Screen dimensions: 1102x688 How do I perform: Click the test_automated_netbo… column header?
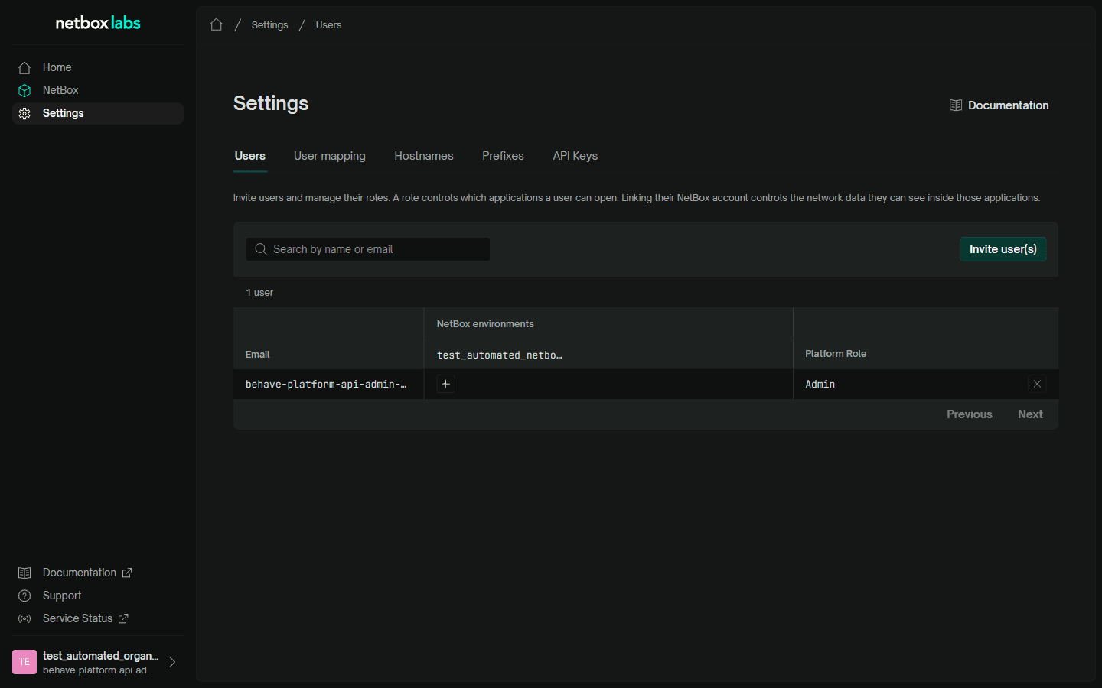tap(499, 355)
